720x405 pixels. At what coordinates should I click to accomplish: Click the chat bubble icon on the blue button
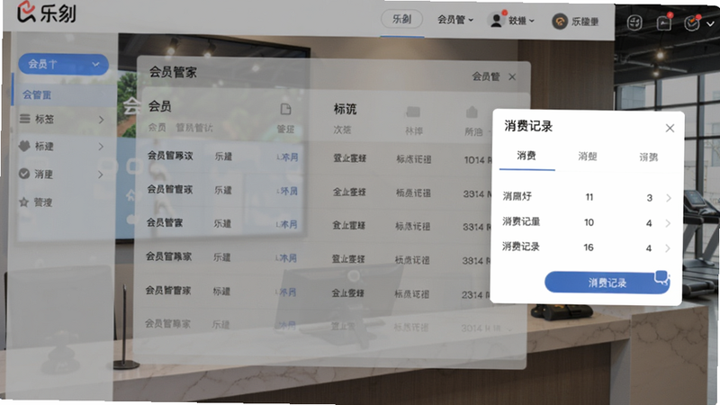661,277
